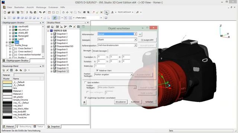Select the _2_-_Default material swatch

[x=7, y=82]
